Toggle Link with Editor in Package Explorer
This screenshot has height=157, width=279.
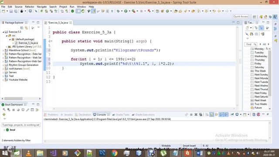(x=26, y=28)
